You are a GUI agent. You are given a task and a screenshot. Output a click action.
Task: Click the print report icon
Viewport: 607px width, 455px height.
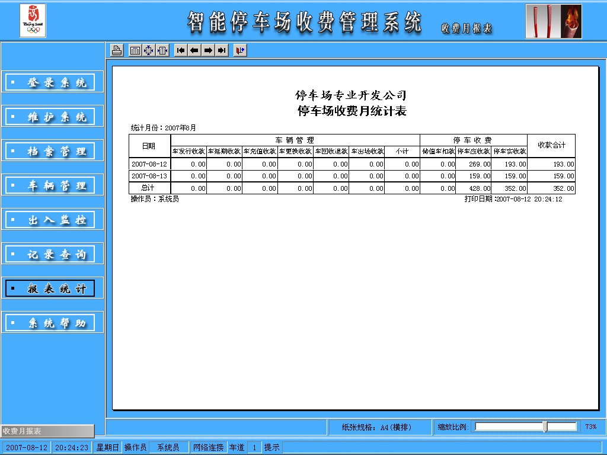(117, 50)
